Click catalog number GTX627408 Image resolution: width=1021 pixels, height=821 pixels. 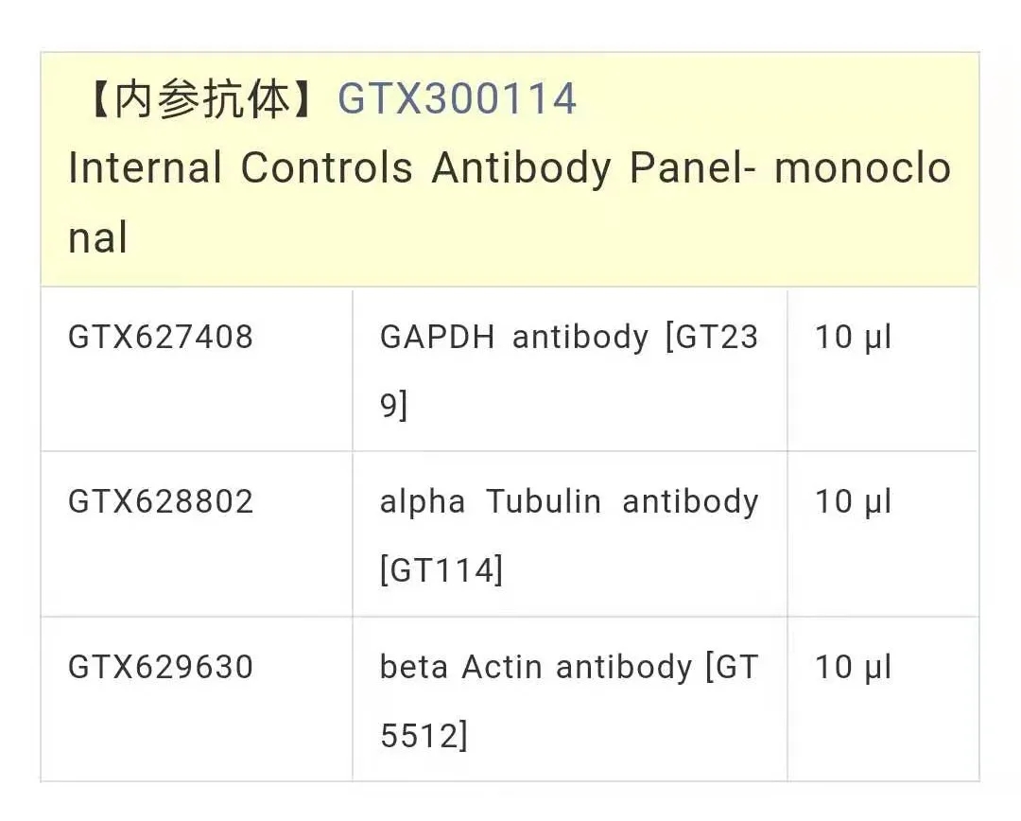tap(160, 337)
